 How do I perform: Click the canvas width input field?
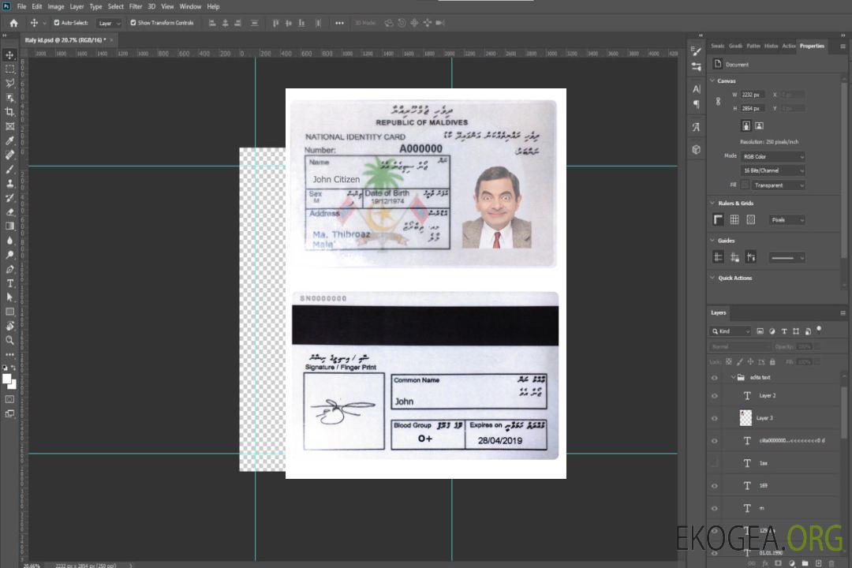[753, 95]
